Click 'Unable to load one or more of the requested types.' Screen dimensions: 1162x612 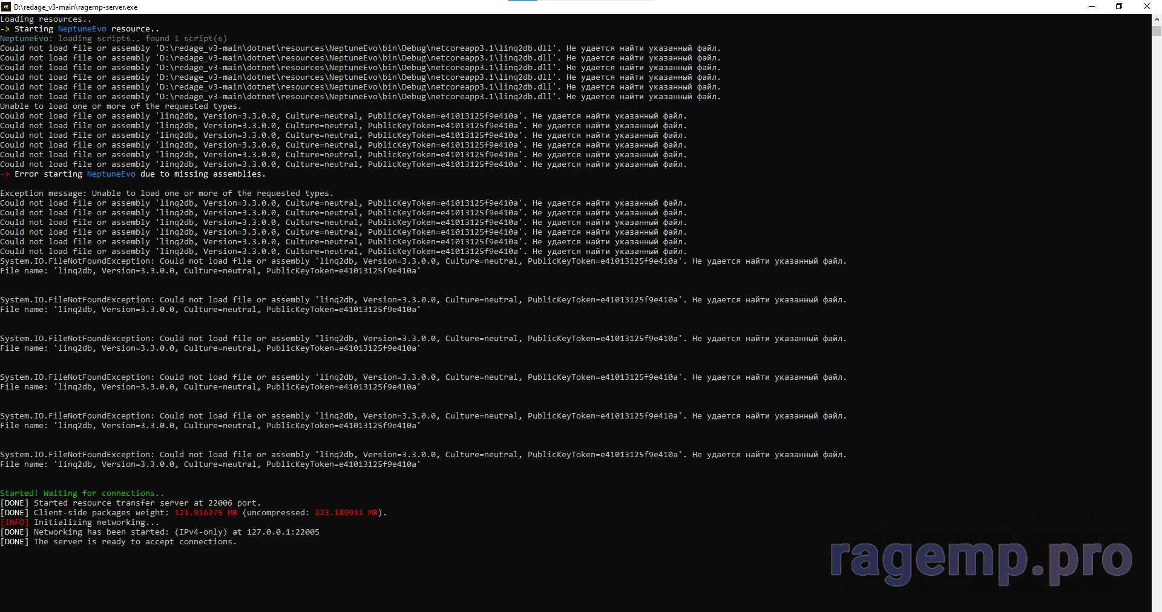[121, 106]
